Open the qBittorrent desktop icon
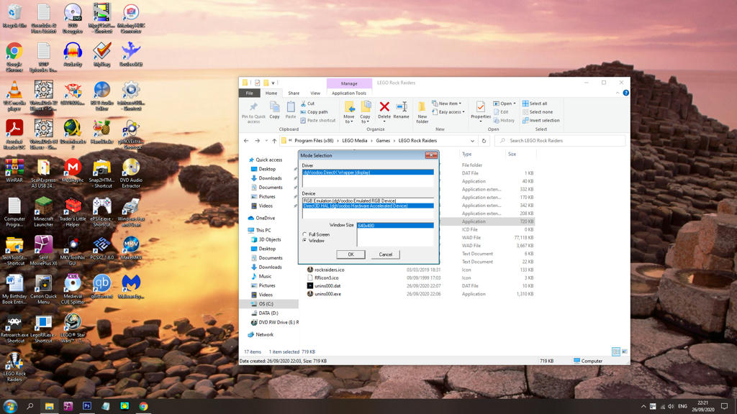 click(101, 286)
